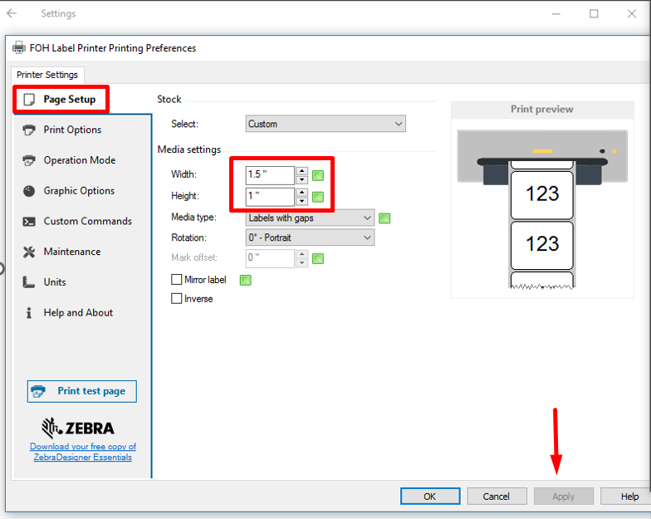This screenshot has width=651, height=519.
Task: Maximize the Settings window
Action: click(x=595, y=13)
